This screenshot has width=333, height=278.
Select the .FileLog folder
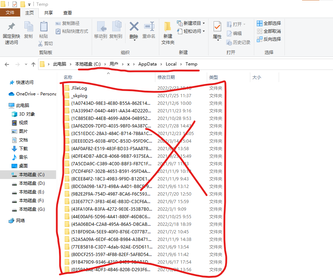coord(76,88)
